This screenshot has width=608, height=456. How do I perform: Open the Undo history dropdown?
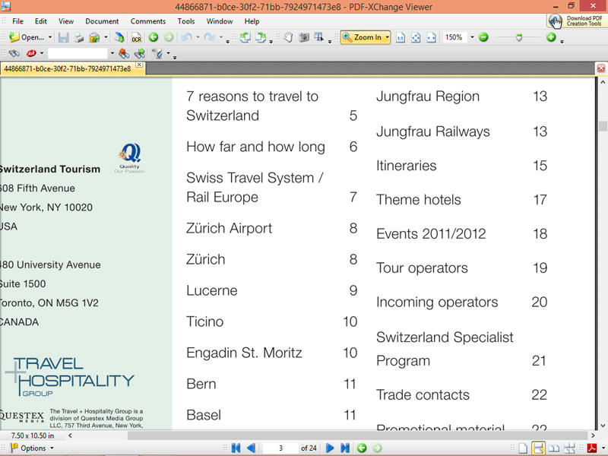click(198, 37)
